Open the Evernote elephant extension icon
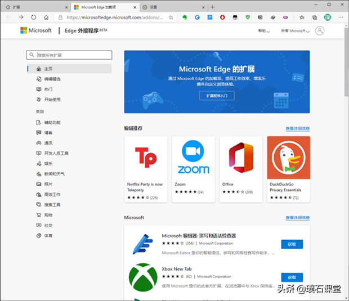This screenshot has width=349, height=301. (185, 17)
